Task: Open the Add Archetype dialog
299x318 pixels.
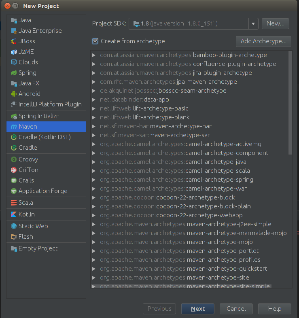Action: tap(263, 41)
